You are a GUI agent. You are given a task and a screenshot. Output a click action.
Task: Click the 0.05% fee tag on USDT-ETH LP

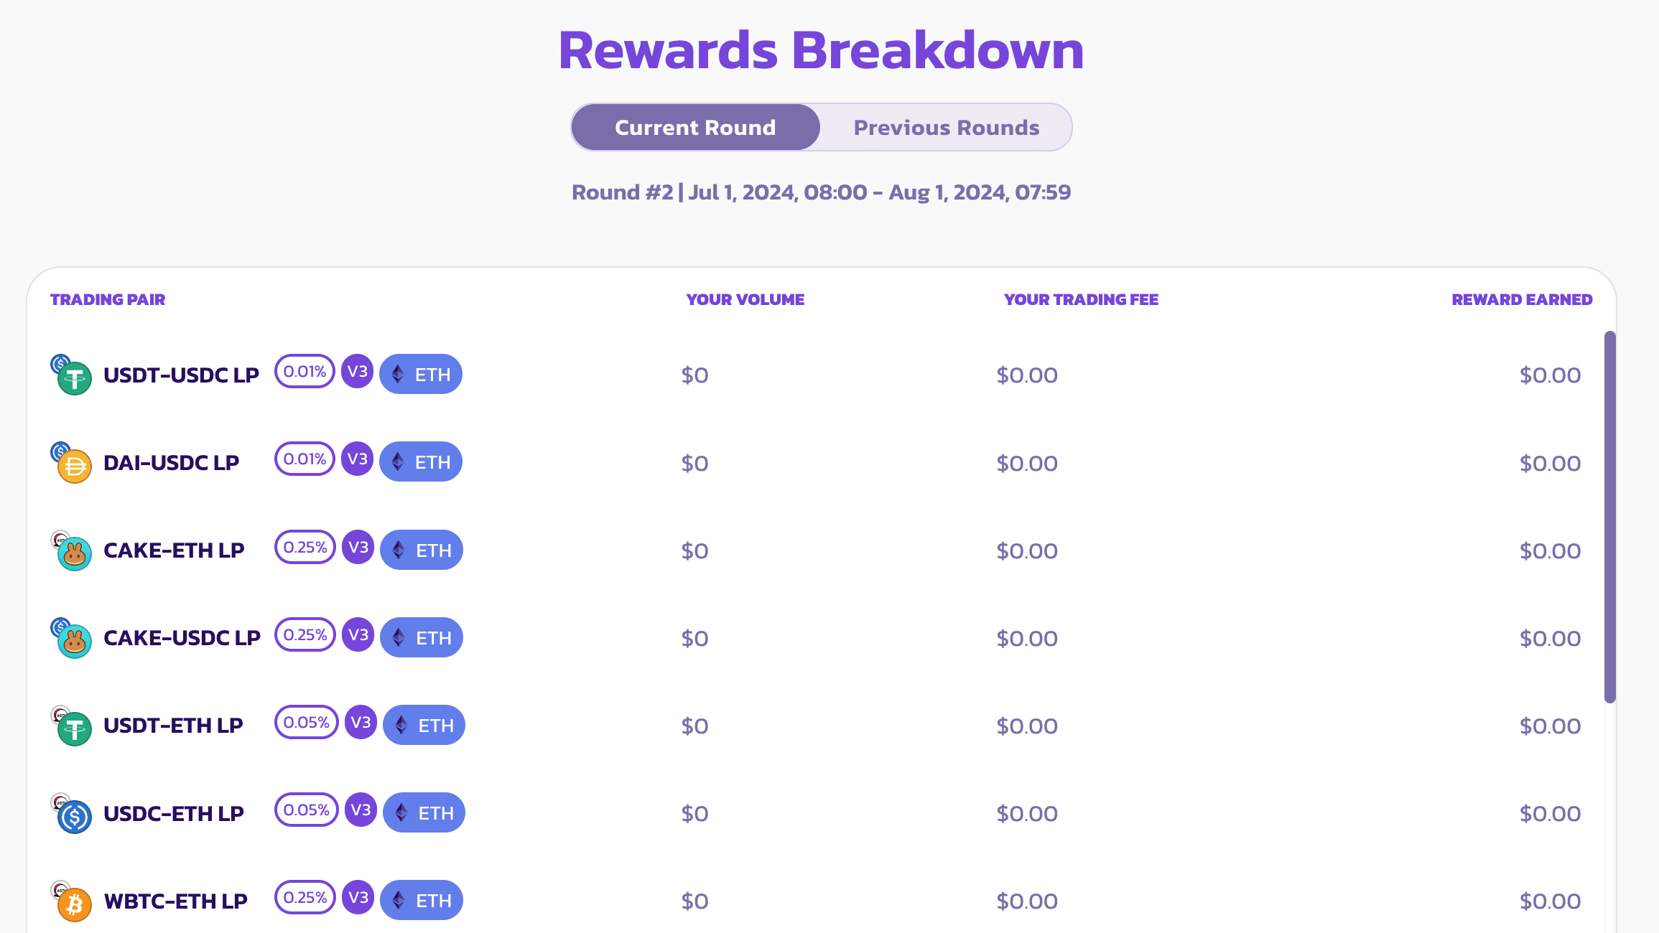click(307, 723)
